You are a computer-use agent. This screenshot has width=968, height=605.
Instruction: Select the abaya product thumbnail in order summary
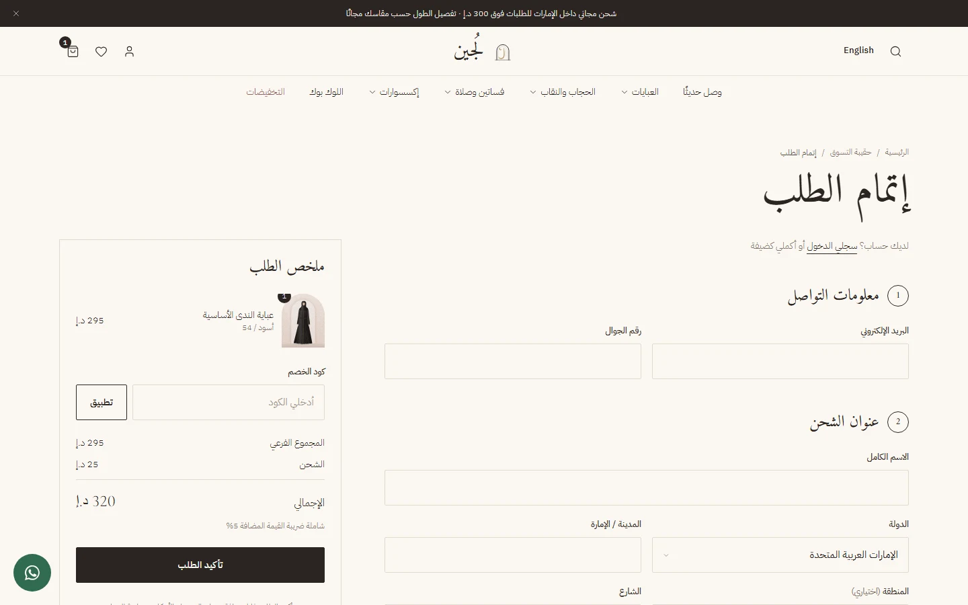[x=303, y=321]
